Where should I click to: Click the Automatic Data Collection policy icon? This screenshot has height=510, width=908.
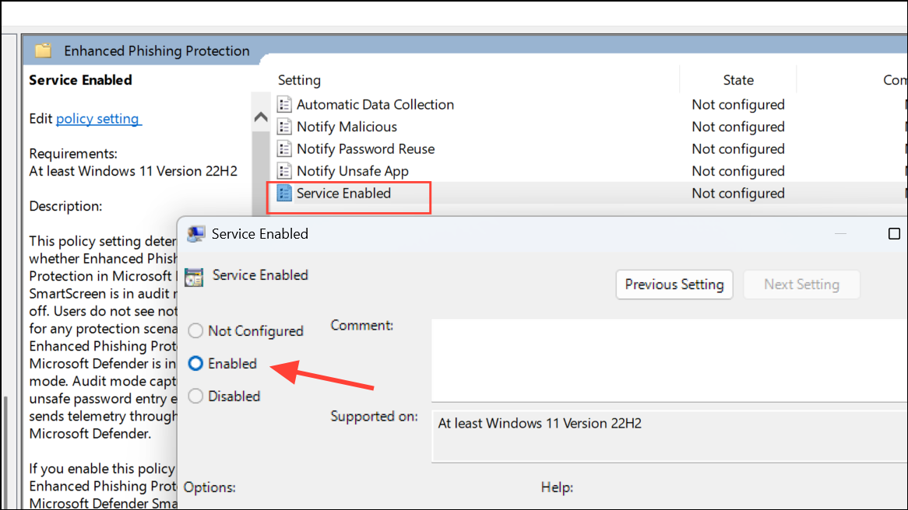(x=283, y=105)
